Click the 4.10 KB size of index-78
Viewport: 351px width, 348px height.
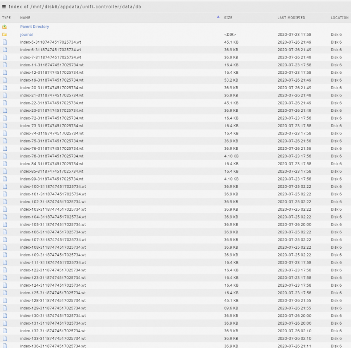coord(231,156)
